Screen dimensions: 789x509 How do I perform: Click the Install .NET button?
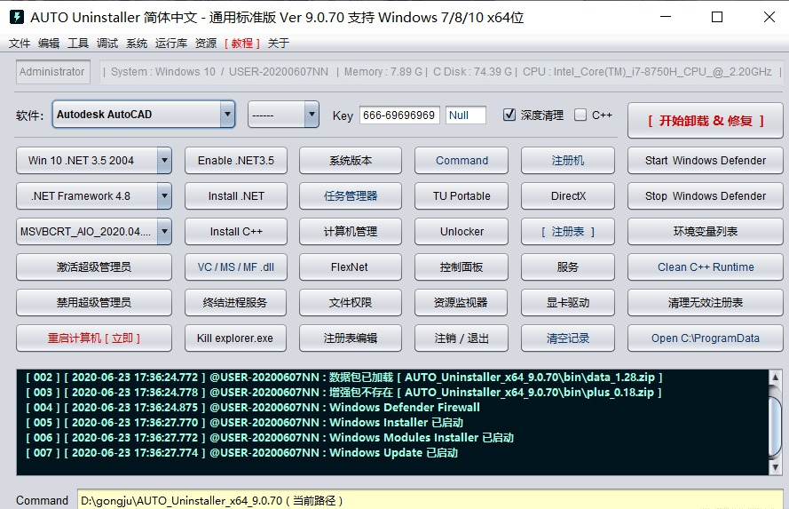click(x=236, y=195)
